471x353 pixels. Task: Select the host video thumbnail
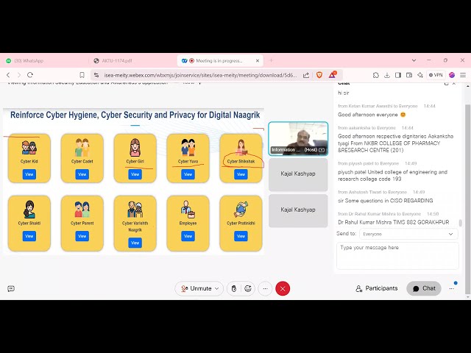click(x=298, y=138)
